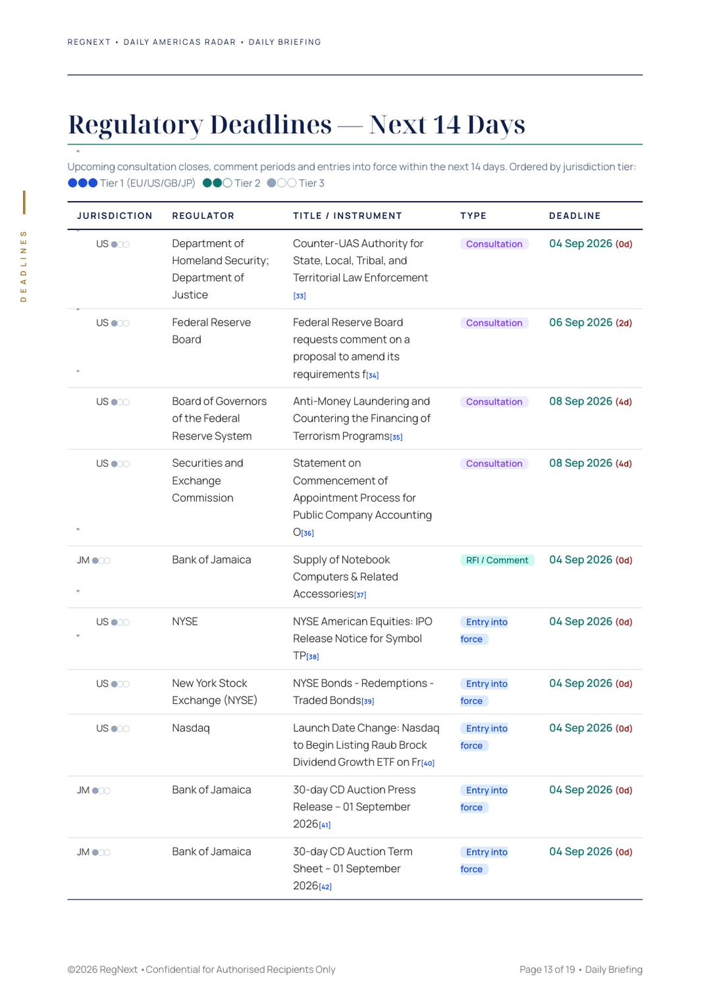Click tier dots in Federal Reserve Board row
The width and height of the screenshot is (711, 1007).
tap(120, 324)
